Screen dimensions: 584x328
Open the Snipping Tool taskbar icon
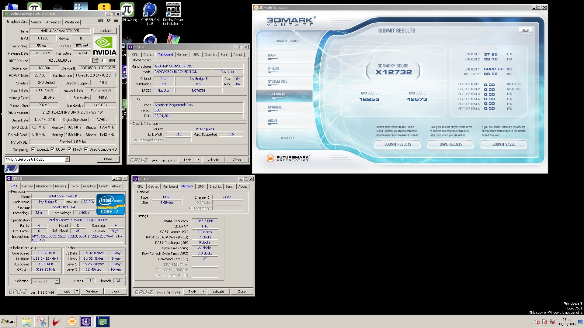tap(42, 322)
